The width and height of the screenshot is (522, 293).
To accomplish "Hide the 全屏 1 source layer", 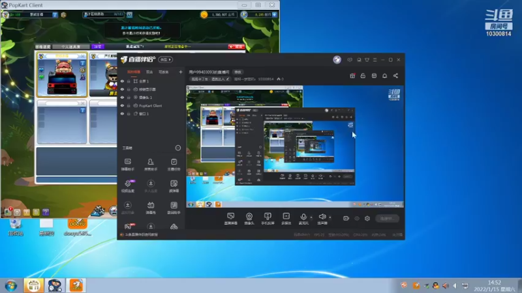I will tap(122, 81).
